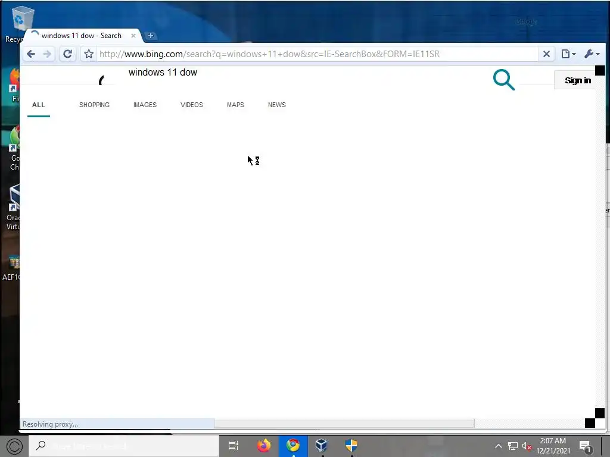Click the Chrome taskbar icon
This screenshot has height=457, width=610.
pos(293,445)
